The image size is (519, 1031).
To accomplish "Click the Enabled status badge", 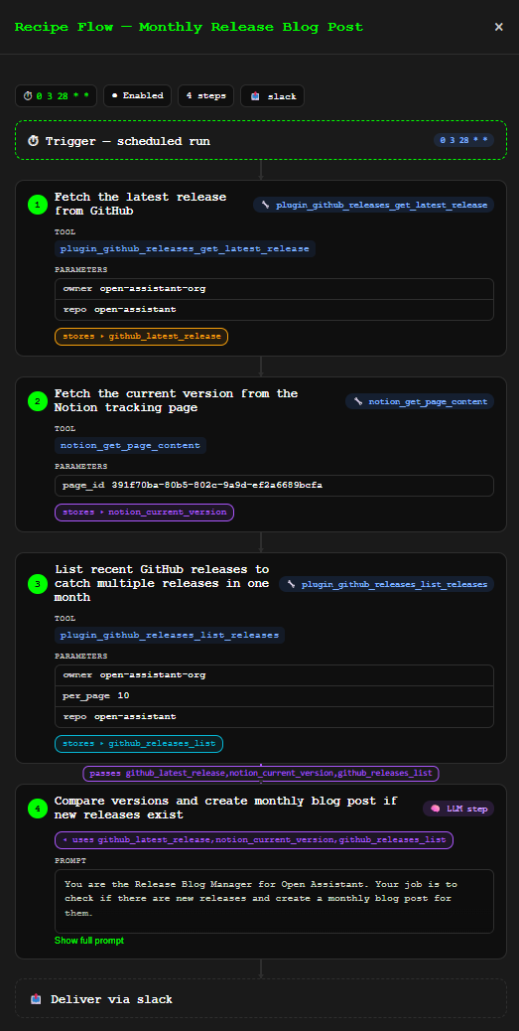I will pos(137,96).
